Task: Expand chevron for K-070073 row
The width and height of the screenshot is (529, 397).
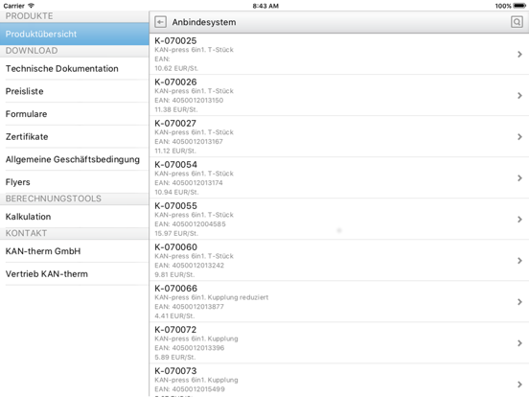Action: [x=519, y=385]
